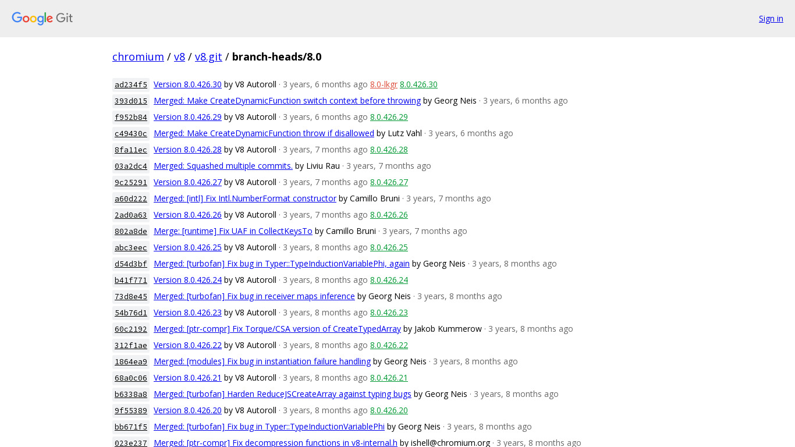Open commit hash 68a0c06
795x447 pixels.
(x=131, y=378)
